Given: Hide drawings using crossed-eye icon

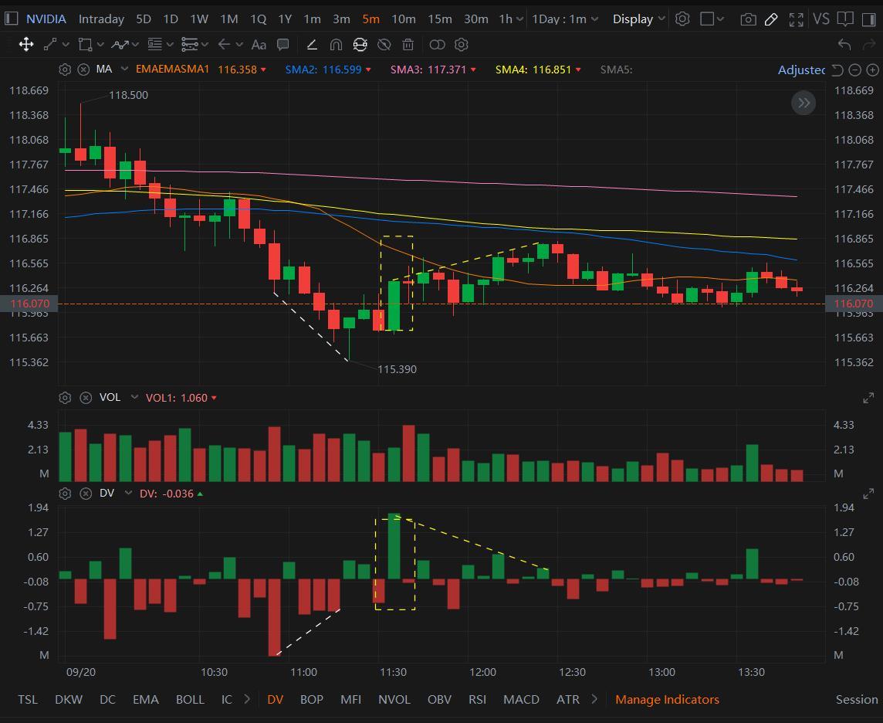Looking at the screenshot, I should point(384,45).
